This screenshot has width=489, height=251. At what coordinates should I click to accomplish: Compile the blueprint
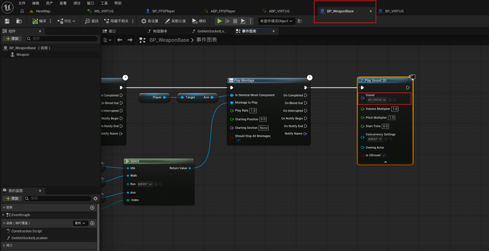tap(39, 21)
